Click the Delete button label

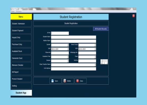click(x=69, y=81)
